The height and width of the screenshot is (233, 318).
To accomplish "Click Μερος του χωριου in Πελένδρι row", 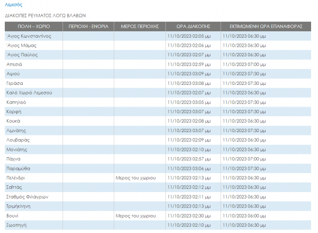I will [136, 178].
